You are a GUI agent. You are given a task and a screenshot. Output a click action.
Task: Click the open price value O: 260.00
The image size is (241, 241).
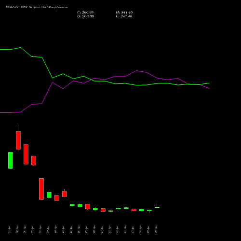coord(85,16)
